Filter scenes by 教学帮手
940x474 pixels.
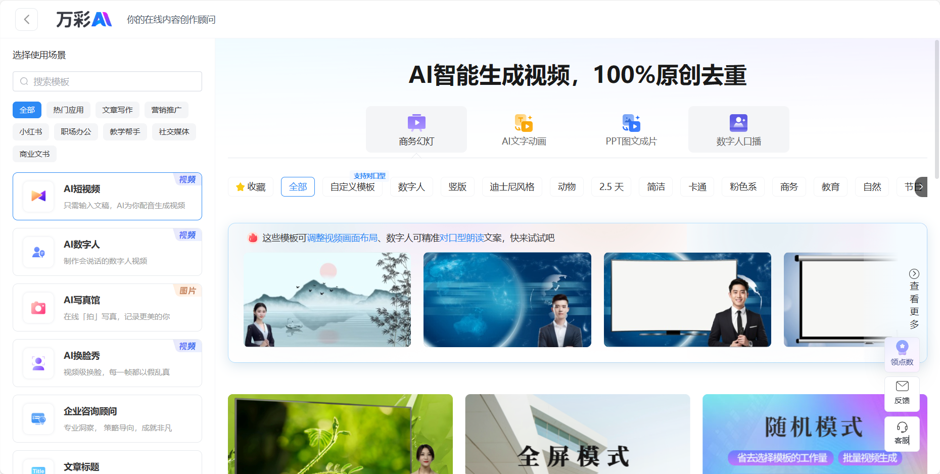125,131
